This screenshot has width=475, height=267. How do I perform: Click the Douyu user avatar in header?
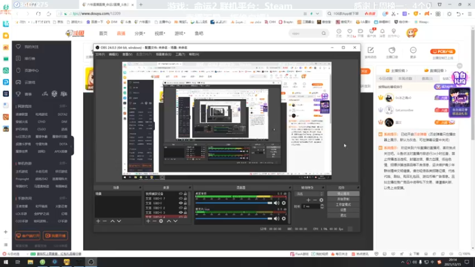411,33
